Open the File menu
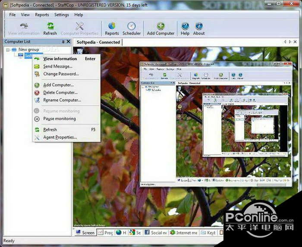 click(x=13, y=15)
